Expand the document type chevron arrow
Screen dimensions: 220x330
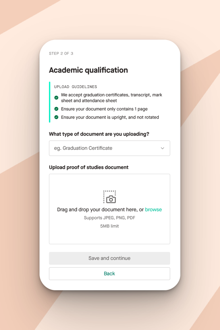click(162, 148)
